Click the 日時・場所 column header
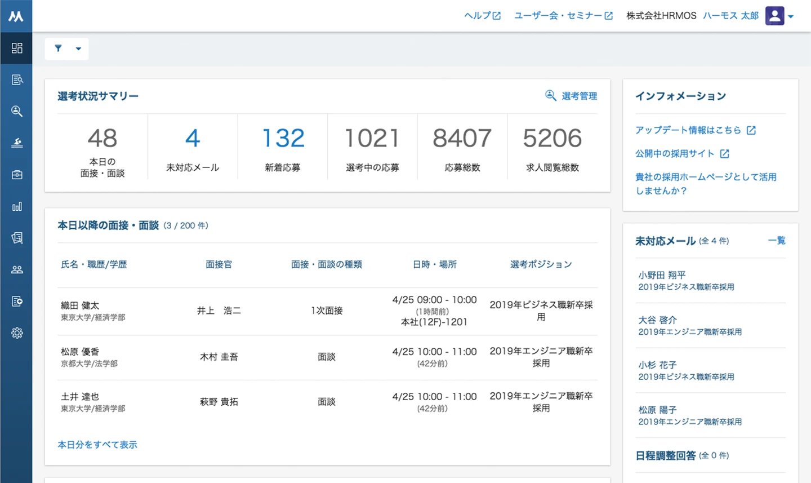Image resolution: width=811 pixels, height=483 pixels. (434, 264)
